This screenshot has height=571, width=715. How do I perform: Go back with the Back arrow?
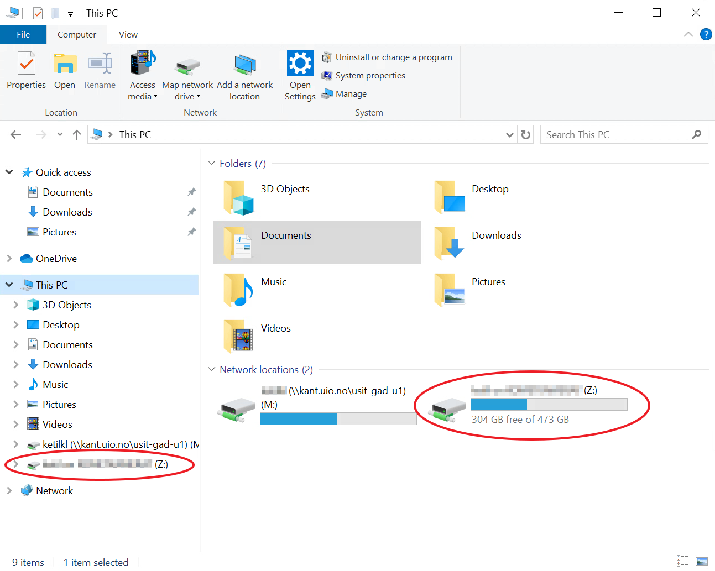(x=16, y=135)
